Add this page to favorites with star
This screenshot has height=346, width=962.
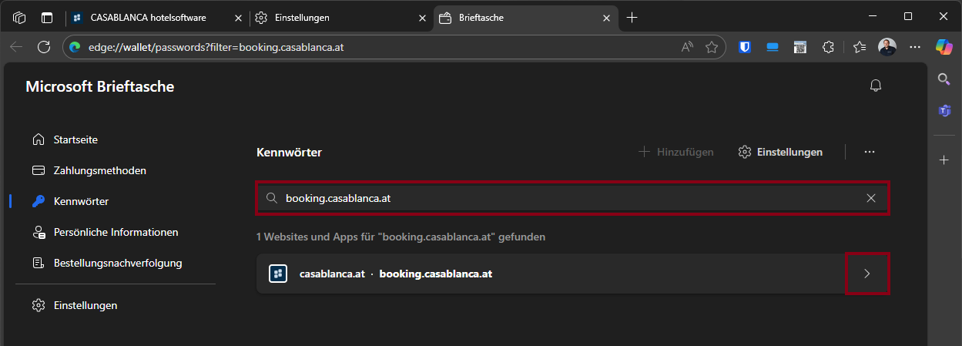(x=712, y=47)
